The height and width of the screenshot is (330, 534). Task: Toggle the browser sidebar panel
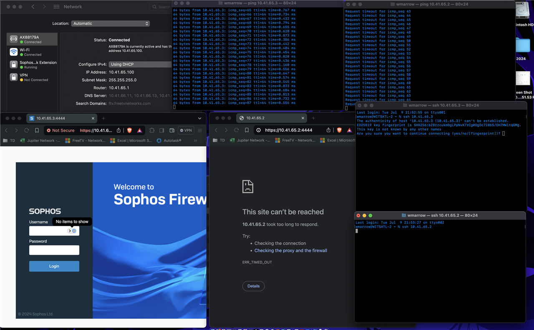point(162,130)
